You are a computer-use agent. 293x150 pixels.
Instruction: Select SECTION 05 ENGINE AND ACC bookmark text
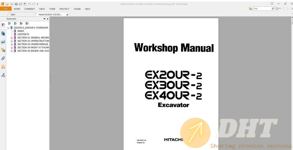[33, 51]
